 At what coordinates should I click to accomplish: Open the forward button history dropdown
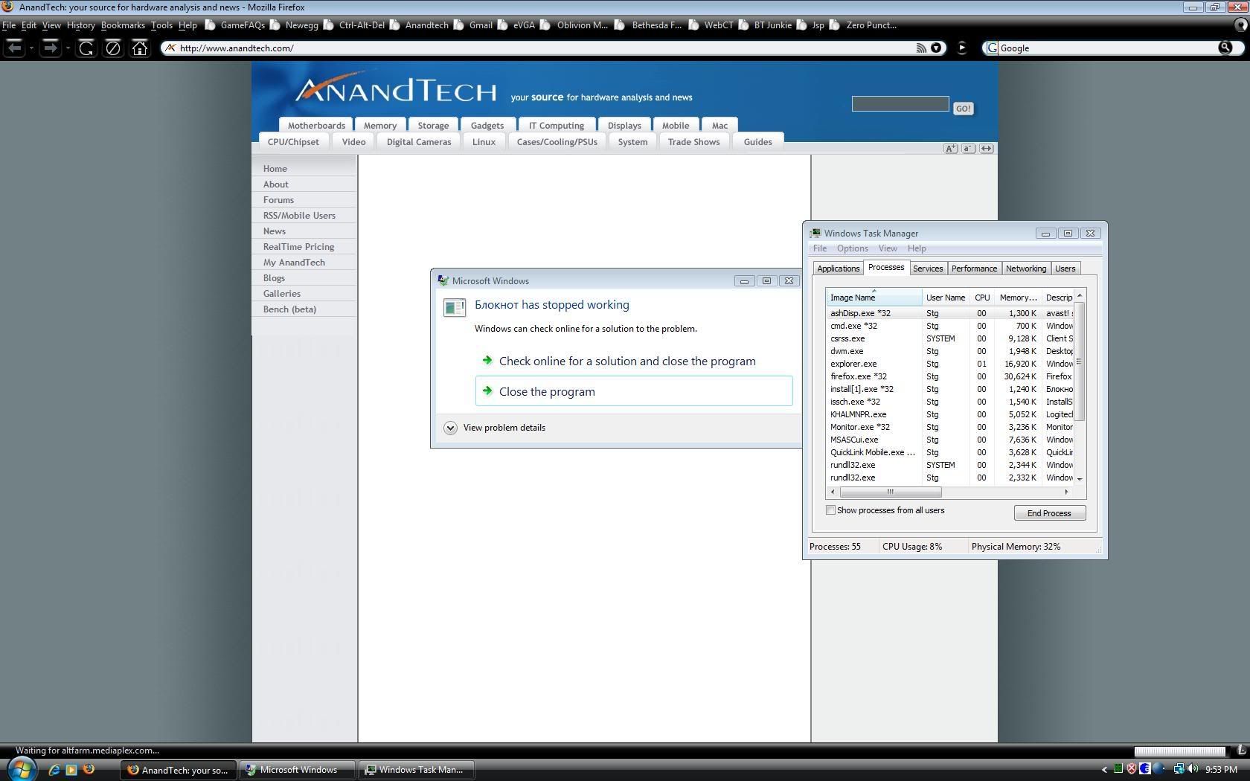coord(67,48)
